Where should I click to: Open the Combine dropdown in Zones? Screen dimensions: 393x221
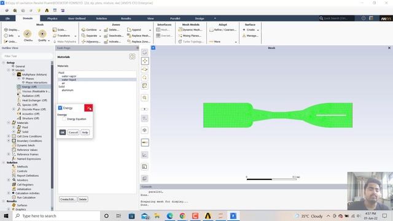100,30
